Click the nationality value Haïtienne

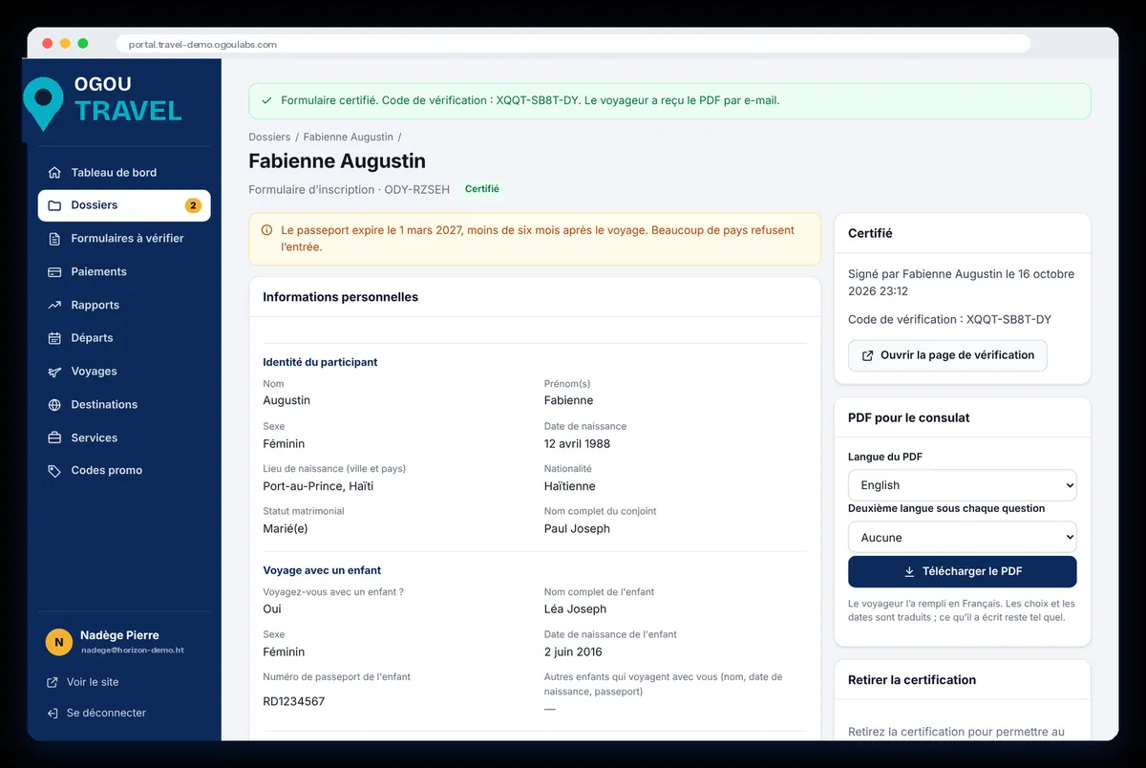(570, 486)
